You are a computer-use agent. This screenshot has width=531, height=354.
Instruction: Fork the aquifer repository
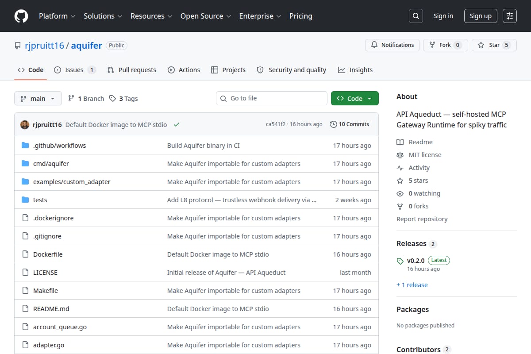445,45
